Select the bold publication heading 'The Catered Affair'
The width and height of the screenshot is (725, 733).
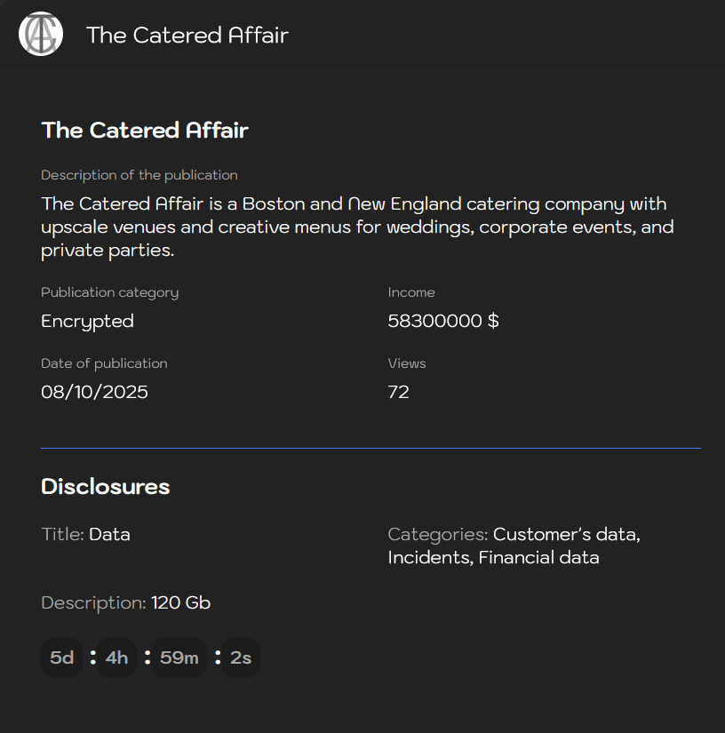pyautogui.click(x=145, y=131)
